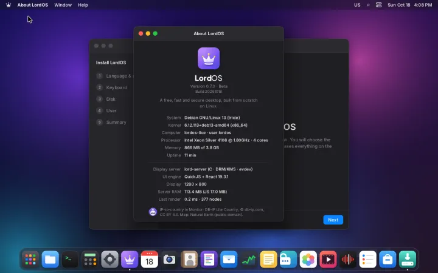Screen dimensions: 438x273
Task: Click the 4:08 PM clock
Action: 423,5
